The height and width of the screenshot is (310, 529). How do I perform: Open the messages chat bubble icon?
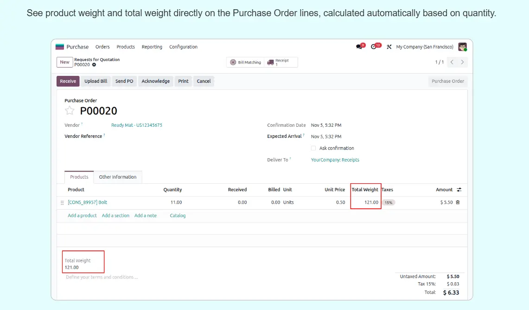click(359, 47)
